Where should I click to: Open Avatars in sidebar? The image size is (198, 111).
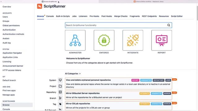(6, 39)
